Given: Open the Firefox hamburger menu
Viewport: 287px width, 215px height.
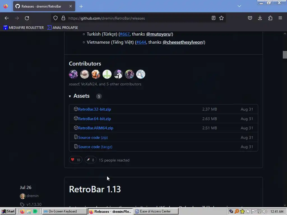Looking at the screenshot, I should (x=280, y=18).
